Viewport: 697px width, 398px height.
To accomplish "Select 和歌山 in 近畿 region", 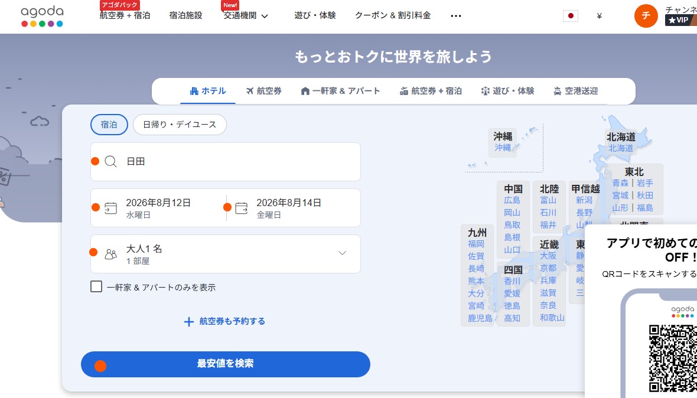I will [x=552, y=318].
